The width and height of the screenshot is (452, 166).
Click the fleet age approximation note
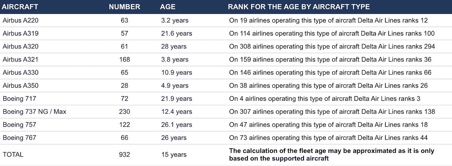pyautogui.click(x=331, y=154)
